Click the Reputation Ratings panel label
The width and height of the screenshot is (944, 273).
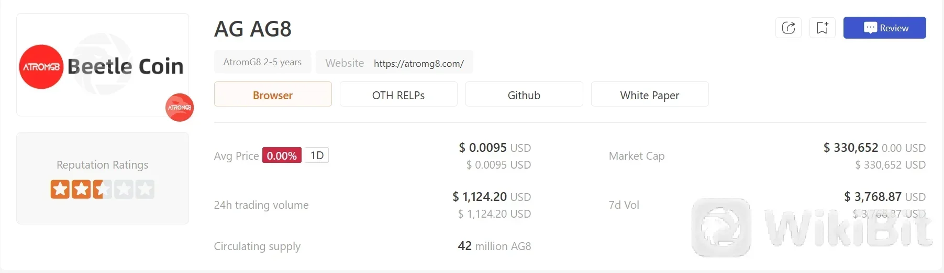tap(103, 165)
